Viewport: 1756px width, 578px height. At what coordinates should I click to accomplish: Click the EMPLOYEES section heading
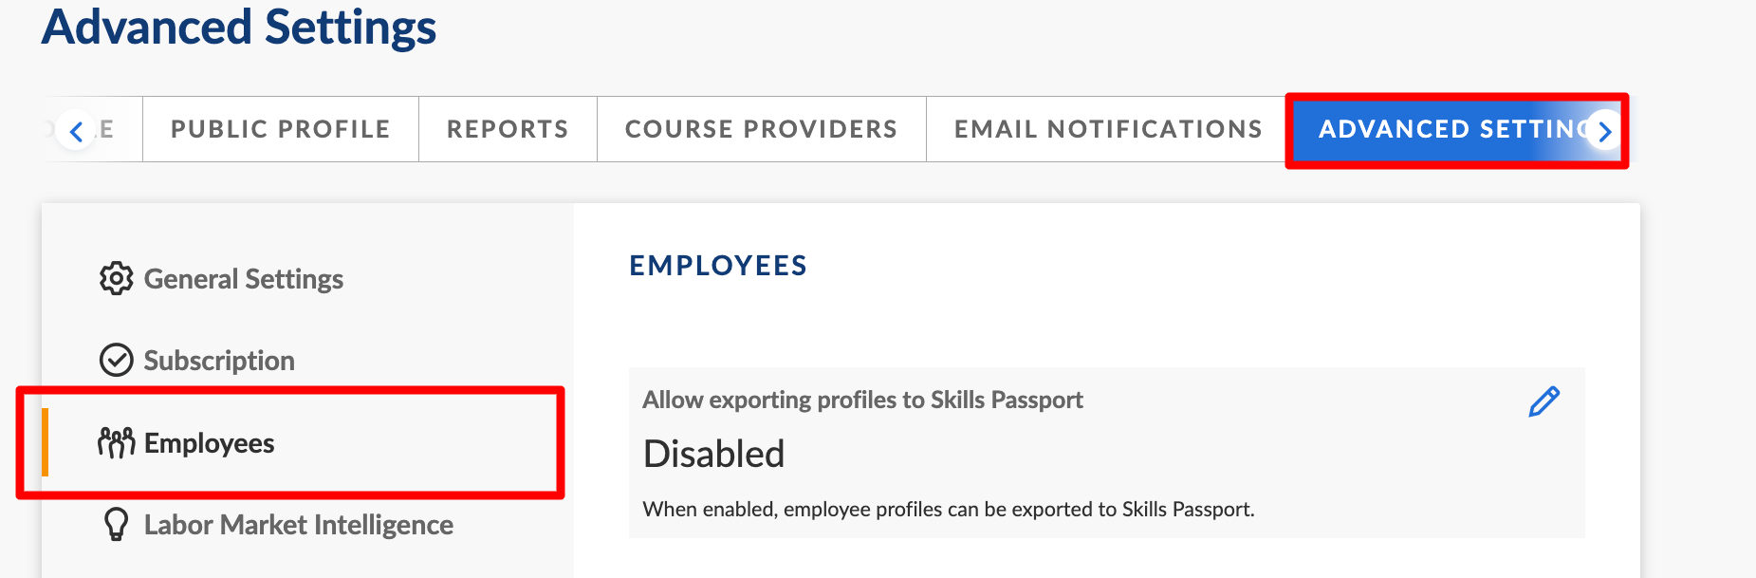coord(718,266)
